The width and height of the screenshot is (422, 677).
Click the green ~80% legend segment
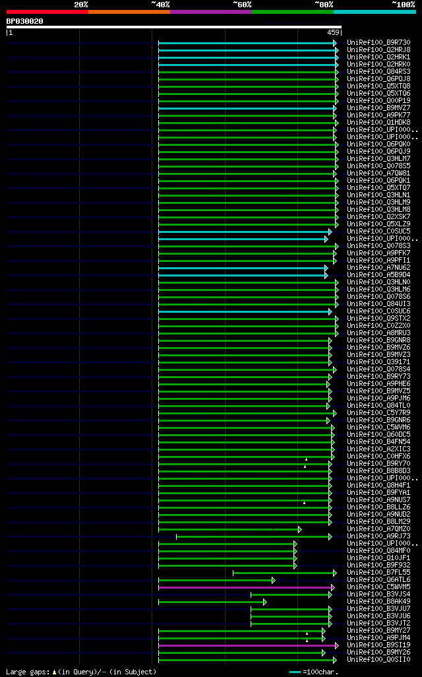pyautogui.click(x=293, y=12)
